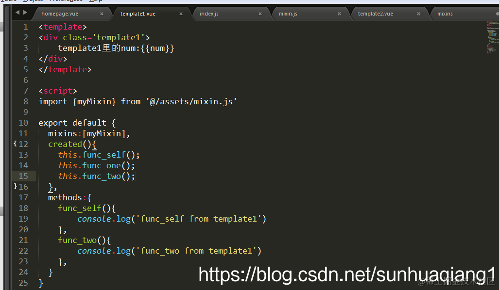The width and height of the screenshot is (499, 290).
Task: Click 'func_self(){' method definition
Action: click(x=86, y=209)
